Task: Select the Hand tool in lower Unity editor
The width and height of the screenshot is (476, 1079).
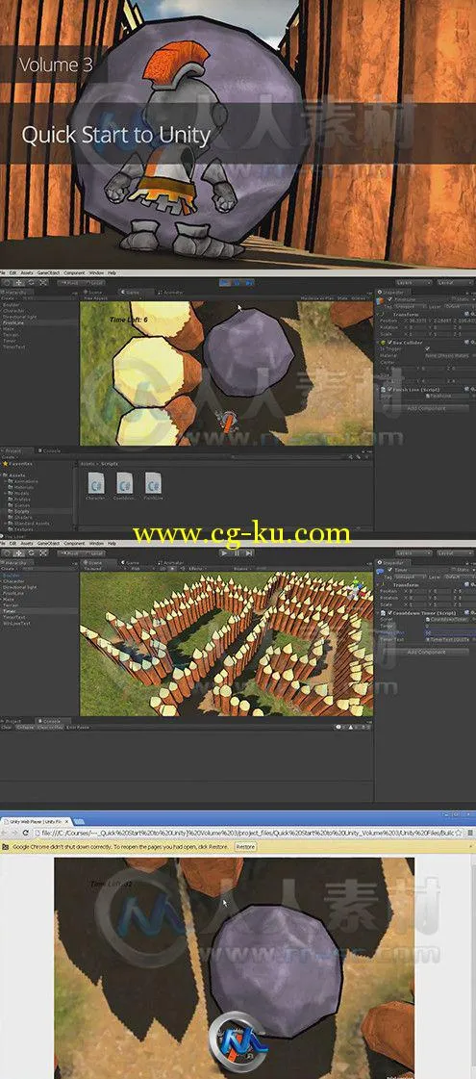Action: coord(7,552)
